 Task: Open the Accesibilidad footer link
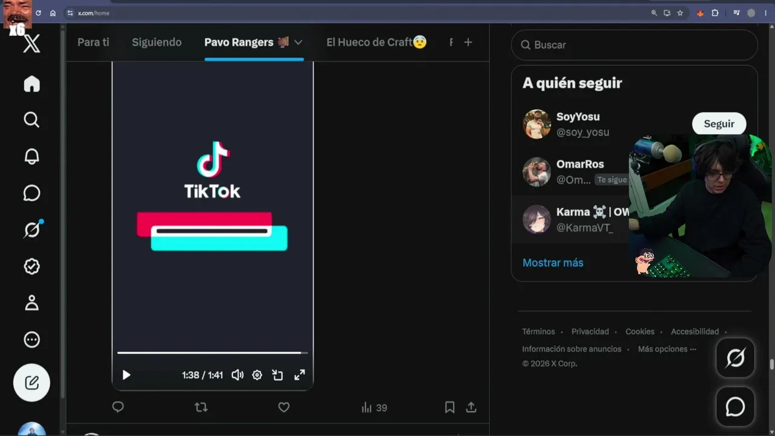[695, 331]
